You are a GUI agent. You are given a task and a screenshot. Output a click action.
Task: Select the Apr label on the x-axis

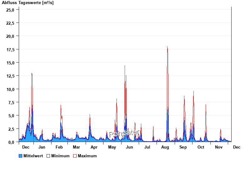tap(94, 147)
